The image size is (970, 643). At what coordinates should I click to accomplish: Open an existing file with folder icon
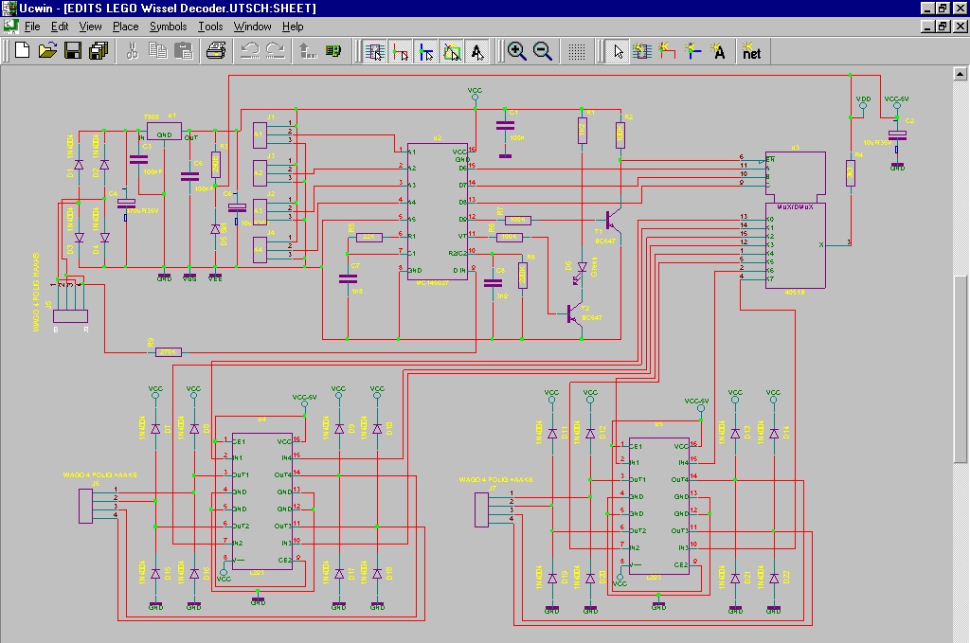pos(47,51)
